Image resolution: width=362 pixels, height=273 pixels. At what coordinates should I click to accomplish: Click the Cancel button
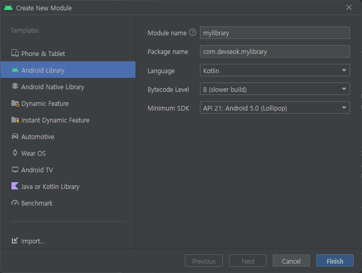(291, 261)
